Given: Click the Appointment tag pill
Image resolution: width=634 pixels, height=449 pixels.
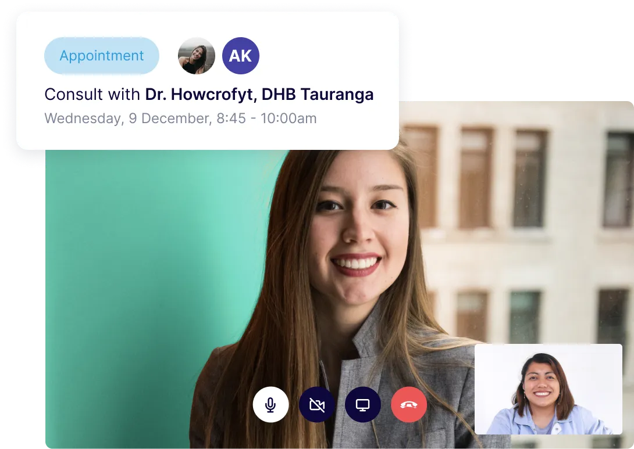Looking at the screenshot, I should tap(101, 56).
